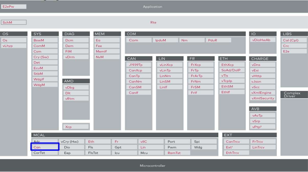This screenshot has width=308, height=172.
Task: Click the vCry (Hw) module in MCAL
Action: (72, 141)
